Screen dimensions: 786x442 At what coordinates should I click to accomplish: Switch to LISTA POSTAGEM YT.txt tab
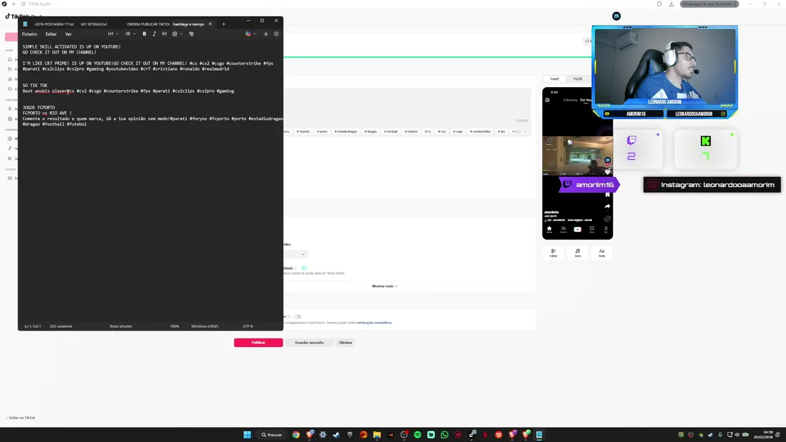click(x=54, y=24)
